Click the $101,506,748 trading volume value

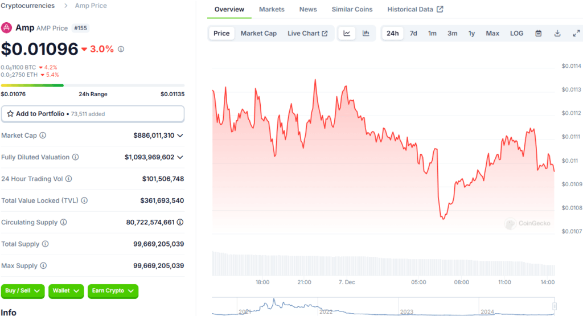(x=163, y=179)
